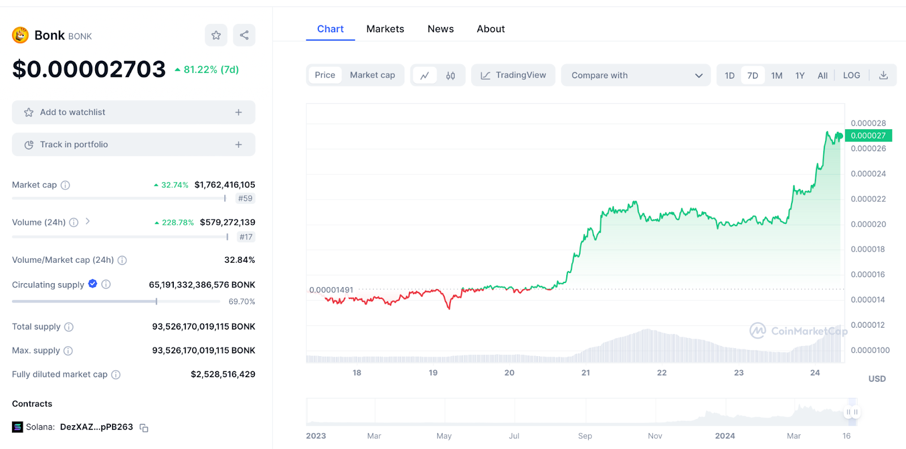Select 1Y time range
906x449 pixels.
800,75
